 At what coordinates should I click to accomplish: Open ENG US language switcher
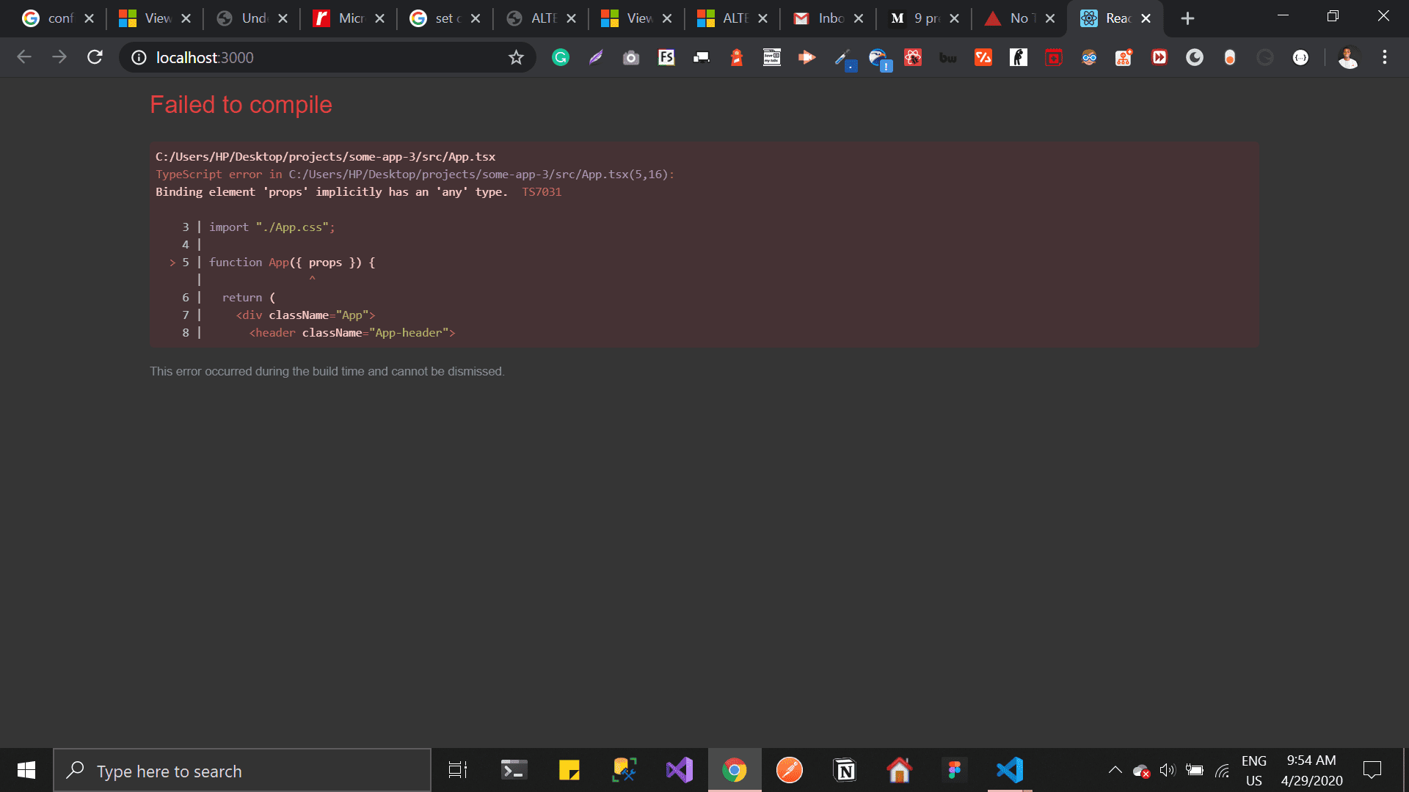point(1253,771)
